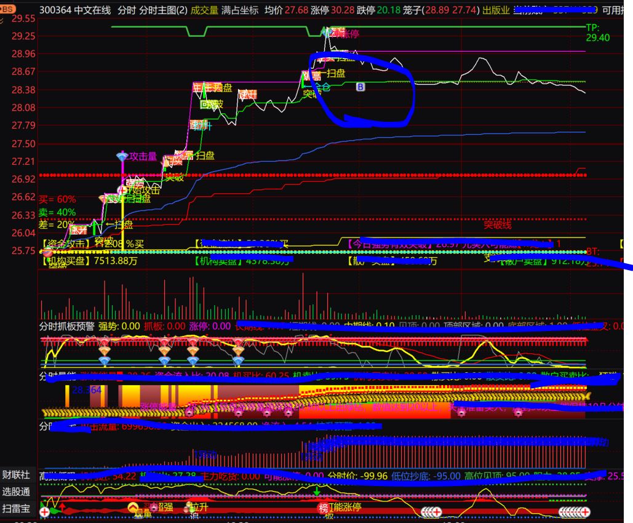Click the 低位抄底: -95.00 value

pos(426,476)
